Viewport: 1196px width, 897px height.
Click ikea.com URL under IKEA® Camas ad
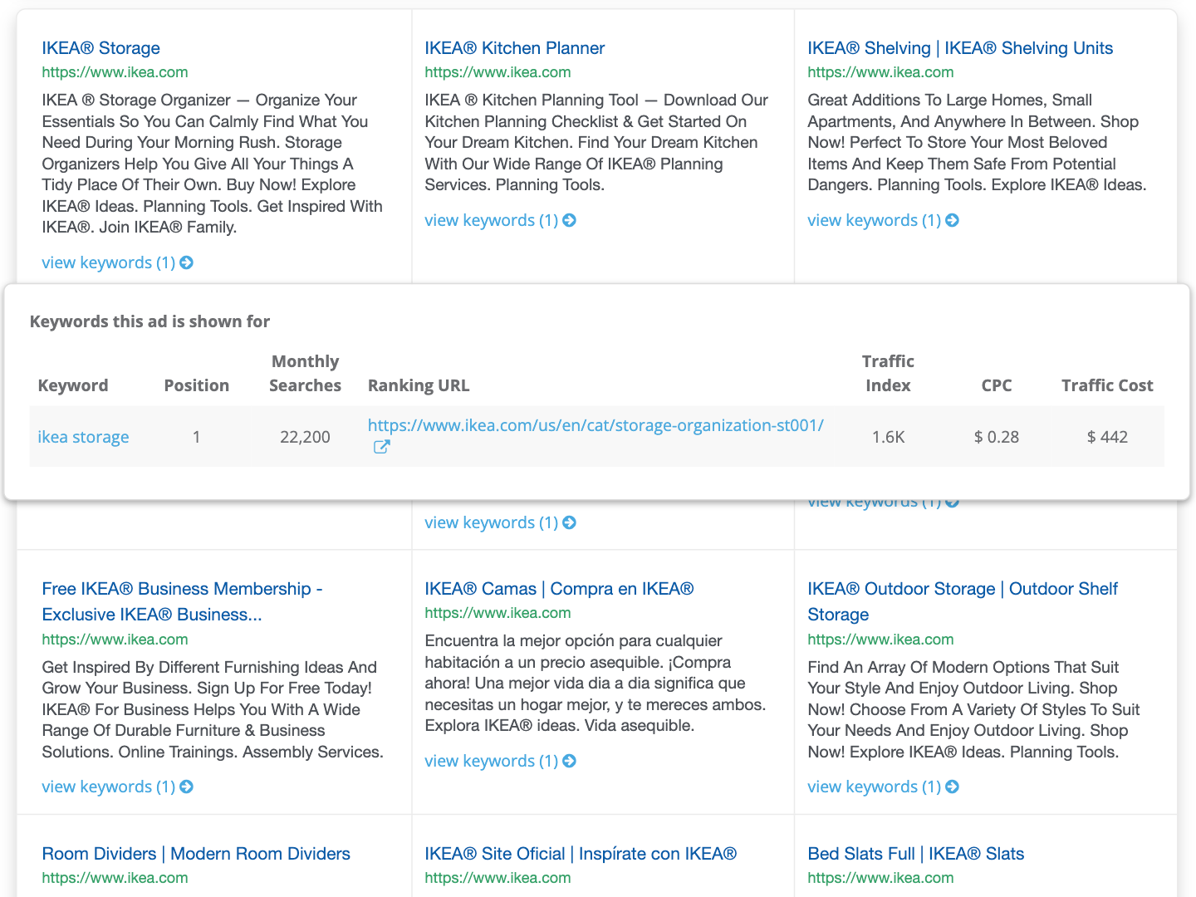point(498,613)
